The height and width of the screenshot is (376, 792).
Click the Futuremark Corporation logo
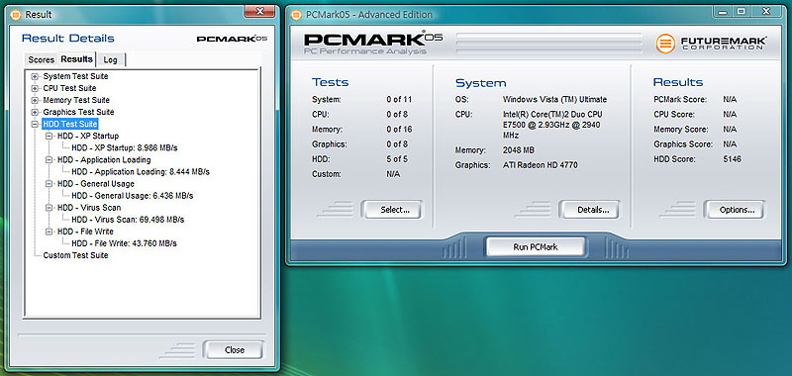tap(711, 44)
